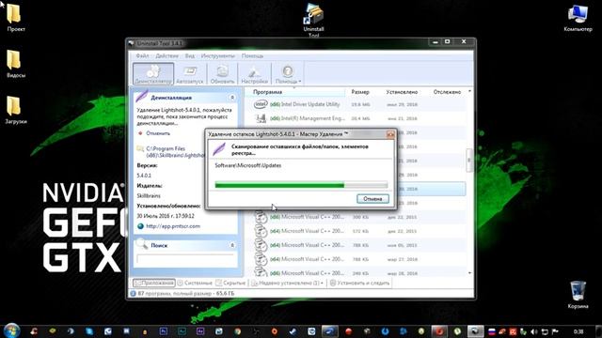Select the Видосы desktop folder
The width and height of the screenshot is (602, 338).
pyautogui.click(x=16, y=64)
